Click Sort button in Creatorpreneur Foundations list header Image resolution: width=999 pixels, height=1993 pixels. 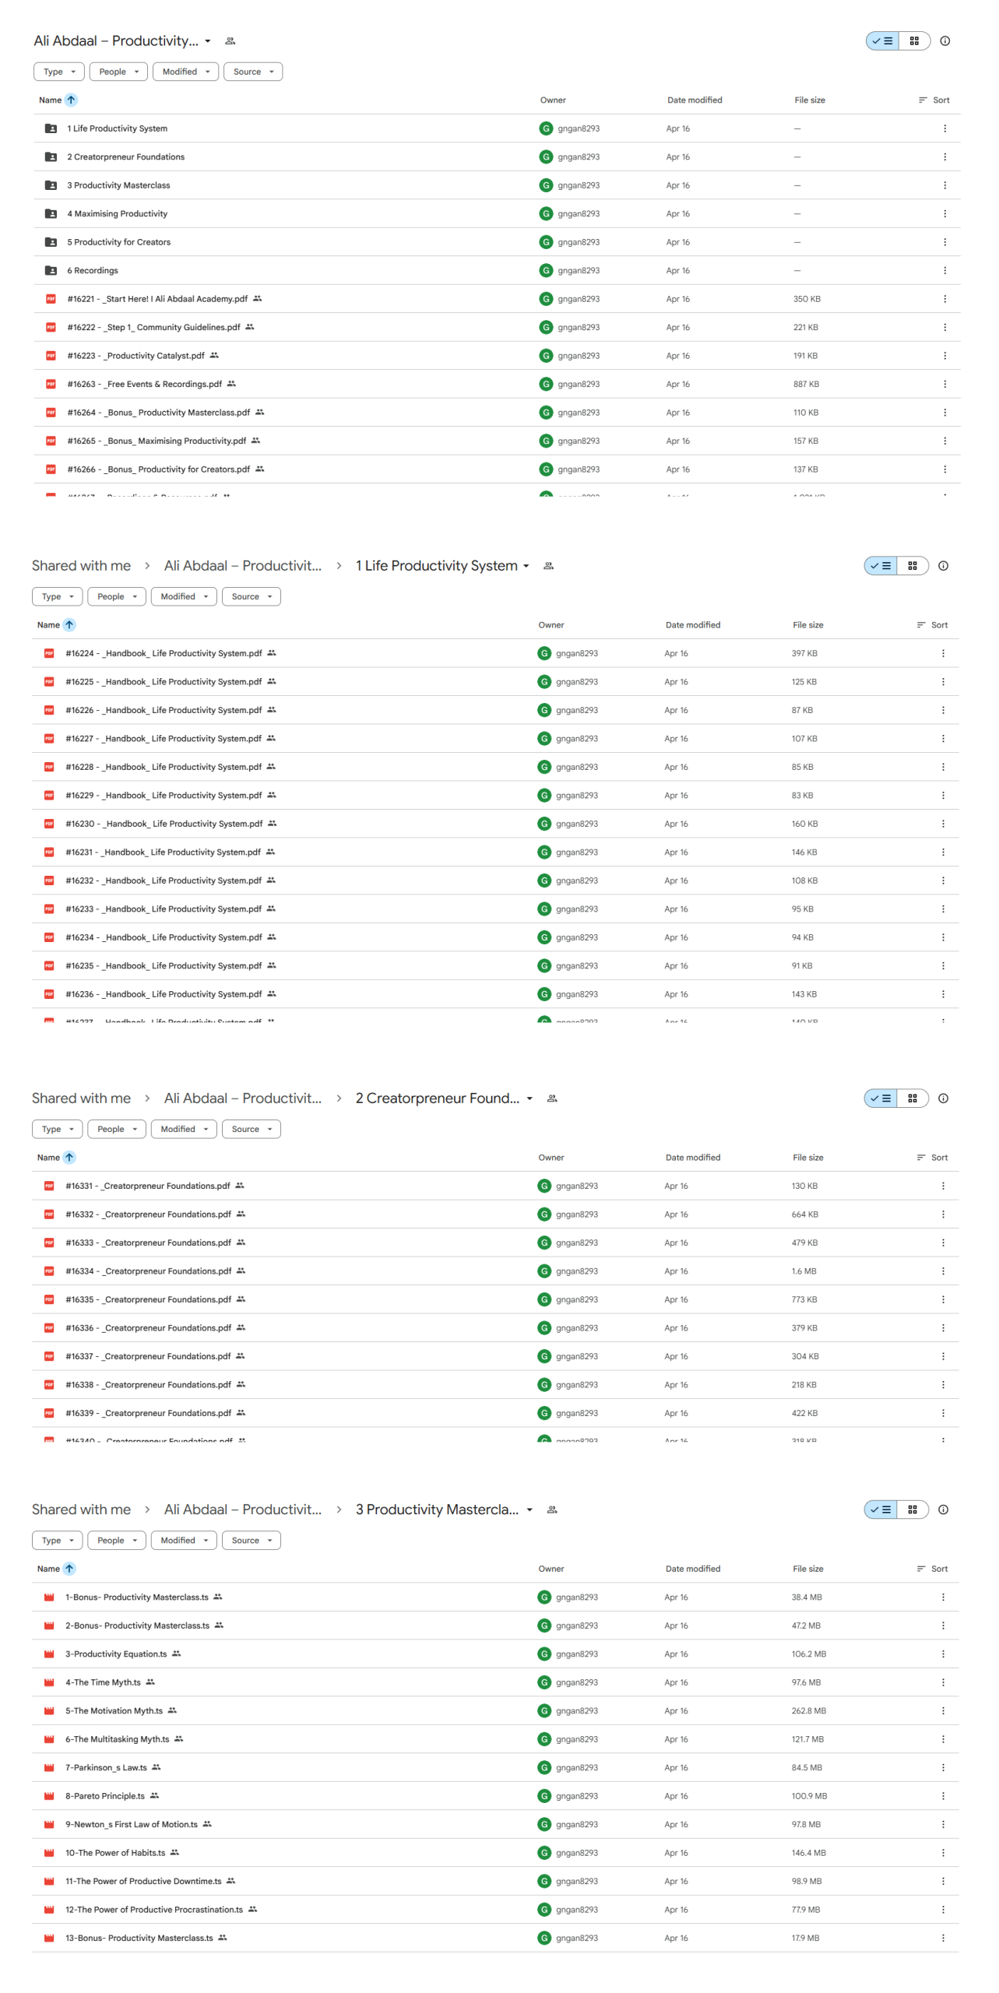tap(932, 1156)
